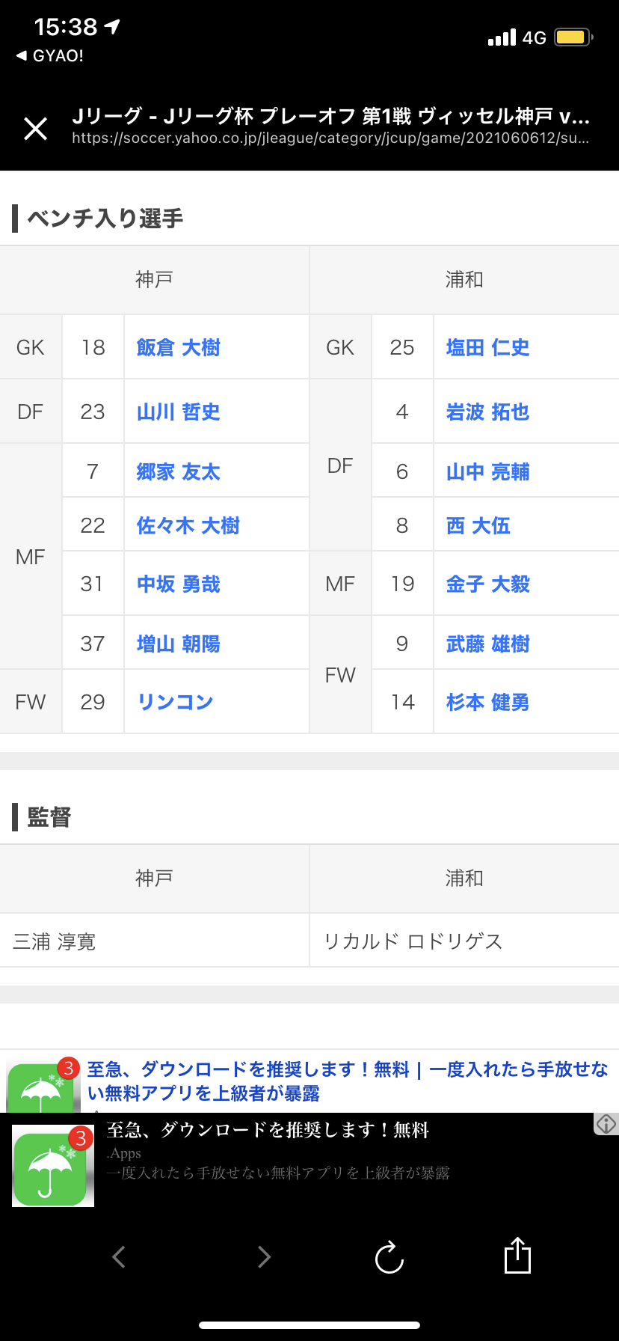The width and height of the screenshot is (619, 1341).
Task: Tap the browser forward arrow
Action: [x=263, y=1256]
